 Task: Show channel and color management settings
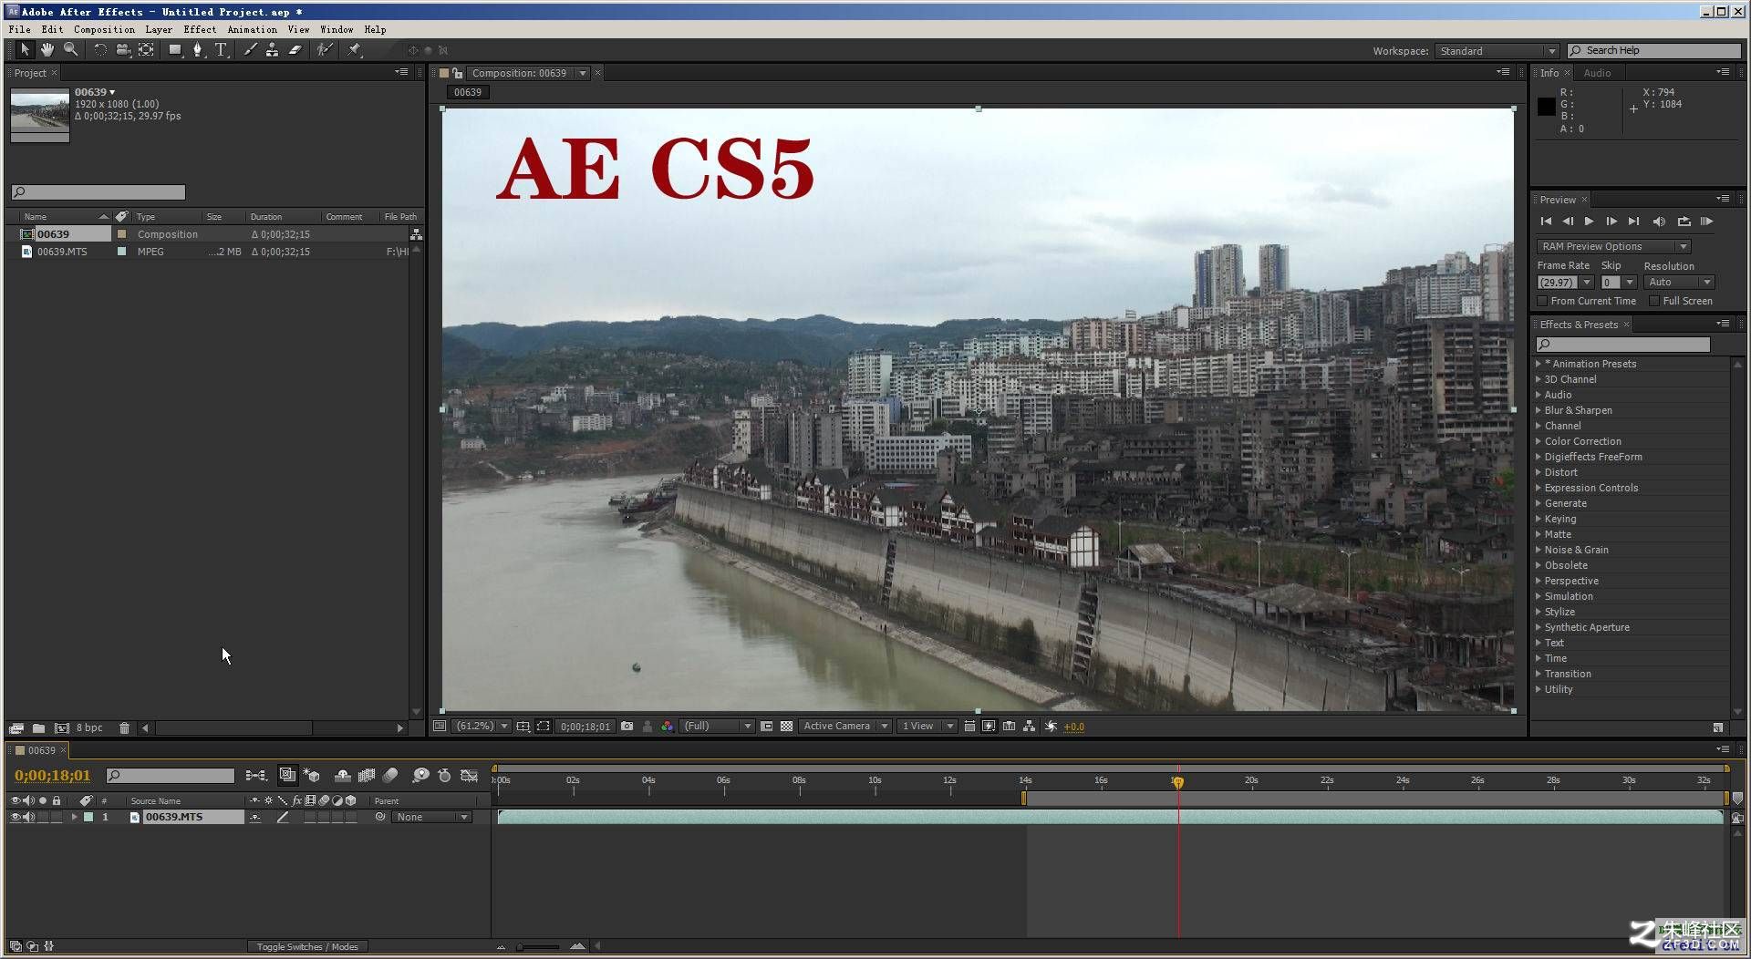click(667, 727)
